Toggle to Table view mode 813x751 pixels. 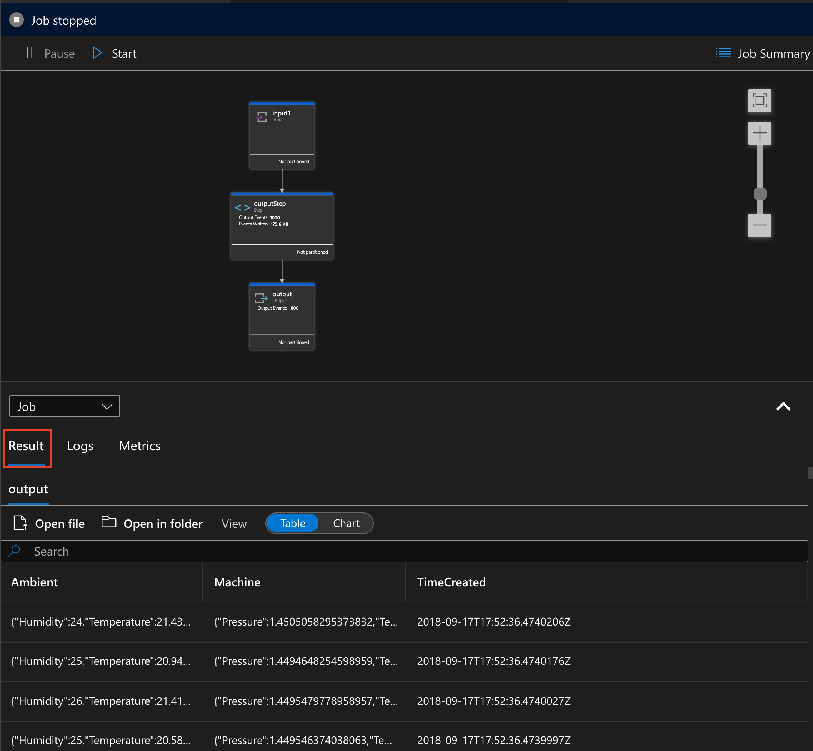[x=295, y=523]
